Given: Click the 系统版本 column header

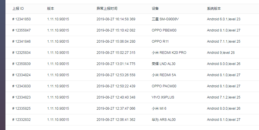Looking at the screenshot, I should 214,9.
